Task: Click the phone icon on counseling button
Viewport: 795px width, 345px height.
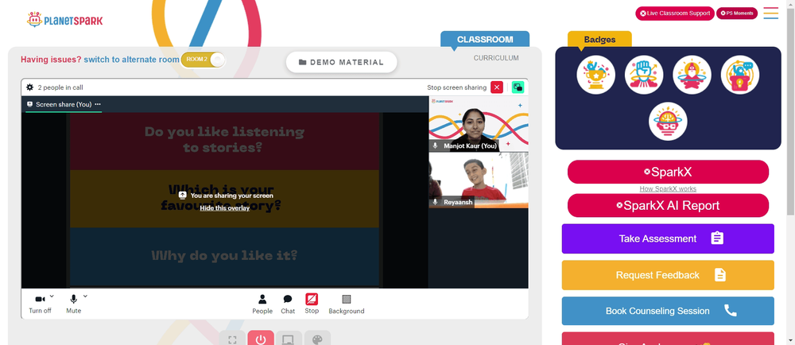Action: point(730,310)
